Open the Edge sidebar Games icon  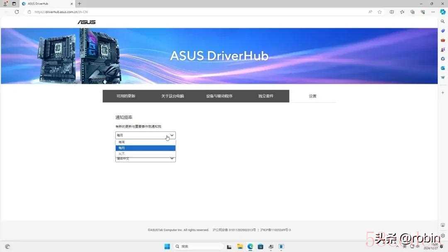pos(443,50)
